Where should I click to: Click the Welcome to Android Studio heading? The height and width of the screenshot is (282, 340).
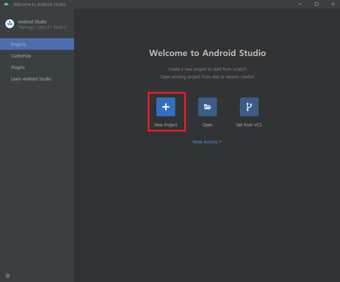pos(208,53)
